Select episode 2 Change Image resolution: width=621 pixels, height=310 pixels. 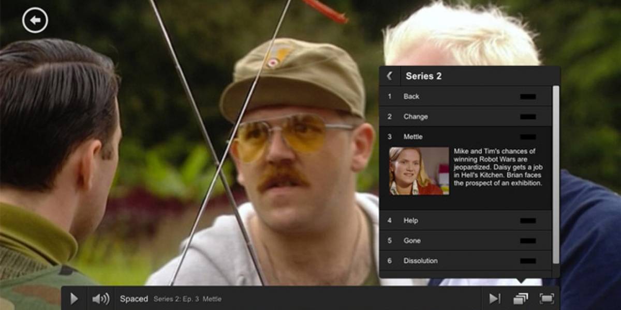[466, 117]
